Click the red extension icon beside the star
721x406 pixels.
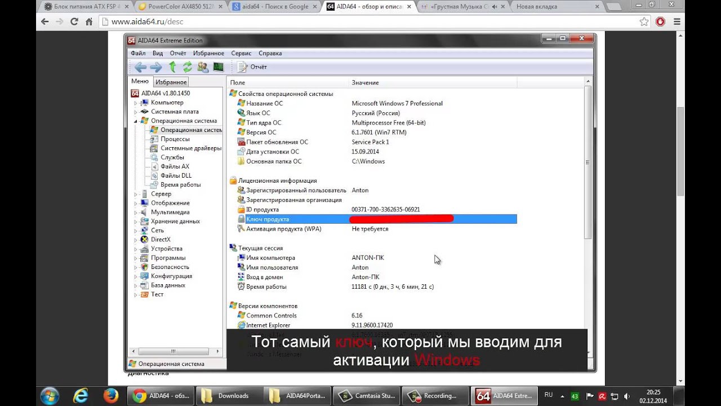coord(660,22)
